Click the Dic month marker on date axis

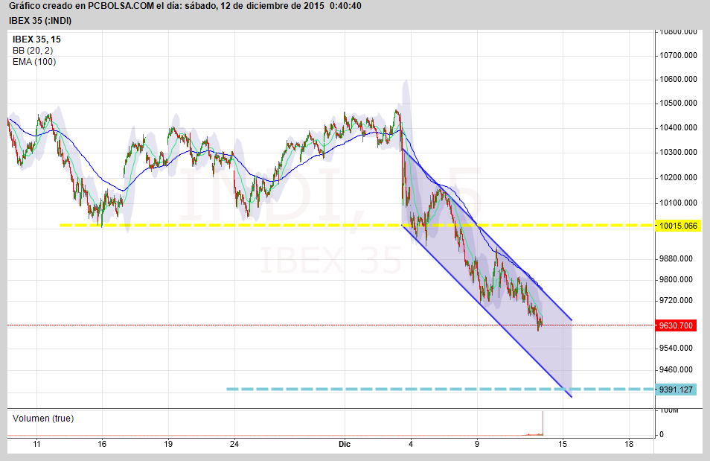click(344, 444)
